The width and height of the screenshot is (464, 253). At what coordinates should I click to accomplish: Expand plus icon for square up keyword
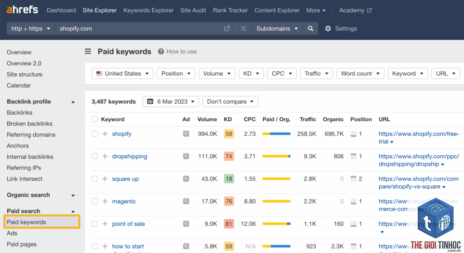click(105, 179)
